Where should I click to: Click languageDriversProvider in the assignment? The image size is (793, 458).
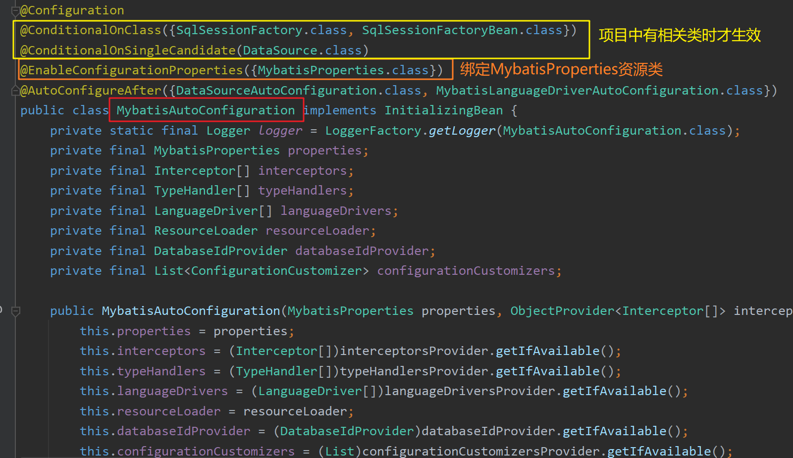pos(470,391)
